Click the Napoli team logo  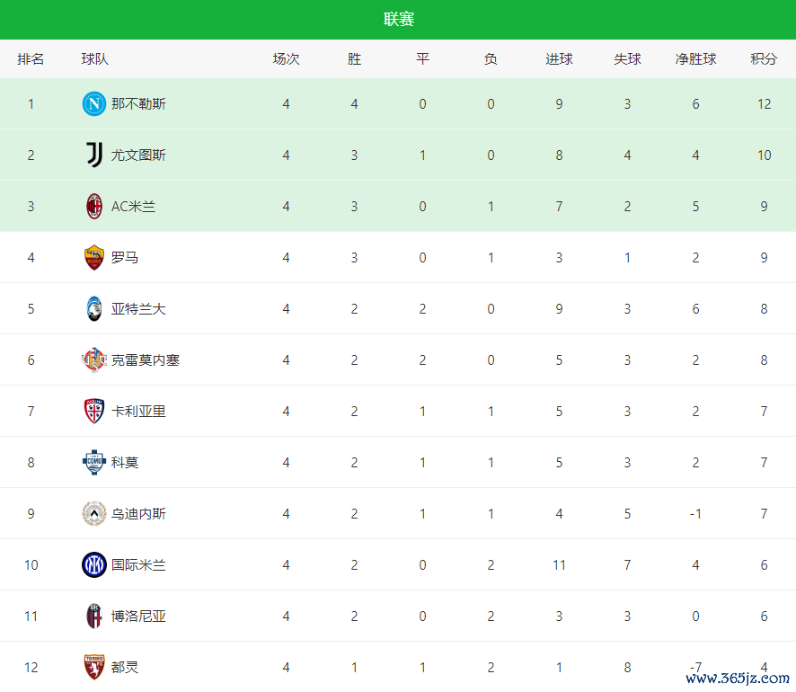[x=94, y=104]
